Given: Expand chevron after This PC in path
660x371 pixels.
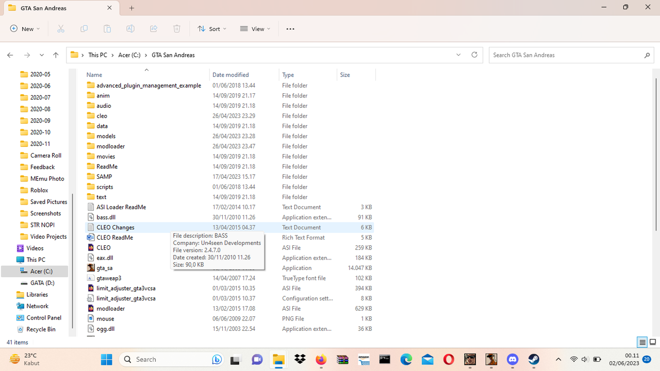Looking at the screenshot, I should (112, 55).
